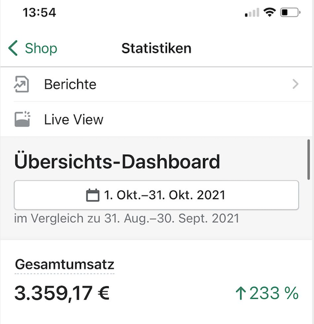Expand Berichte via right chevron
The image size is (314, 324).
coord(295,84)
